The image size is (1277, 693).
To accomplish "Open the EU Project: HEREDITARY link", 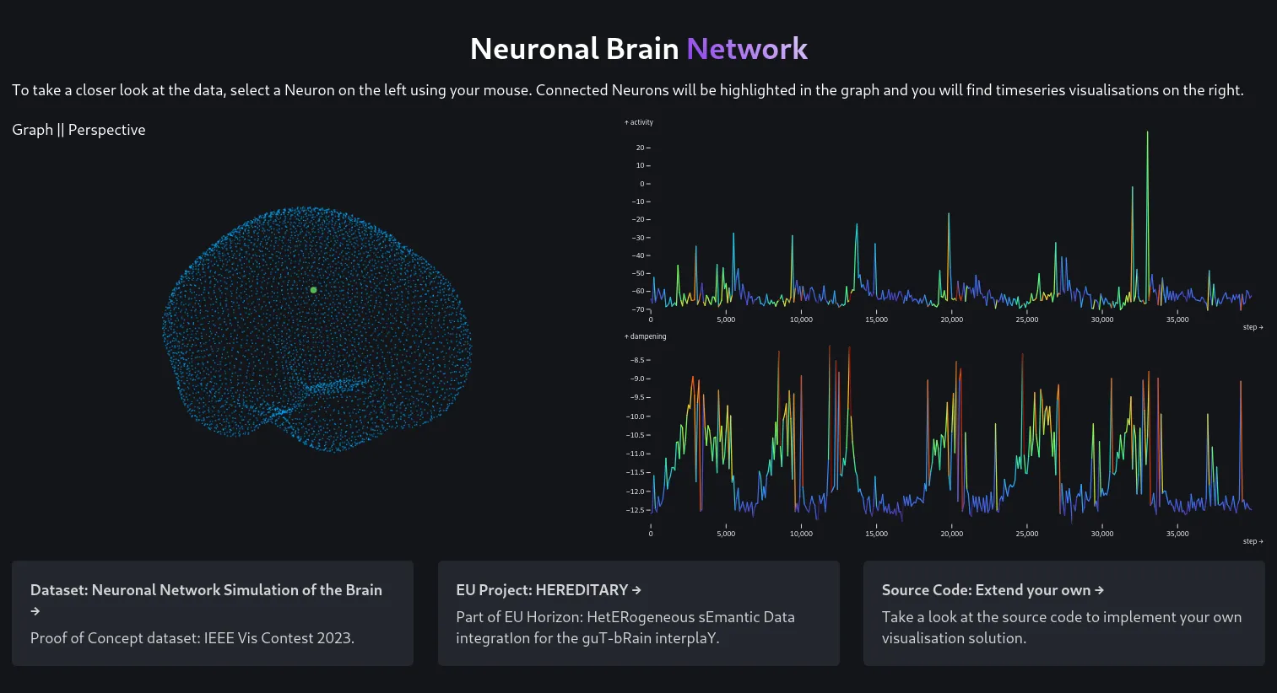I will [x=544, y=589].
